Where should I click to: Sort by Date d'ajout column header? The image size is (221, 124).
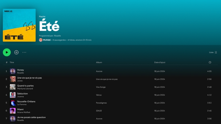[160, 62]
